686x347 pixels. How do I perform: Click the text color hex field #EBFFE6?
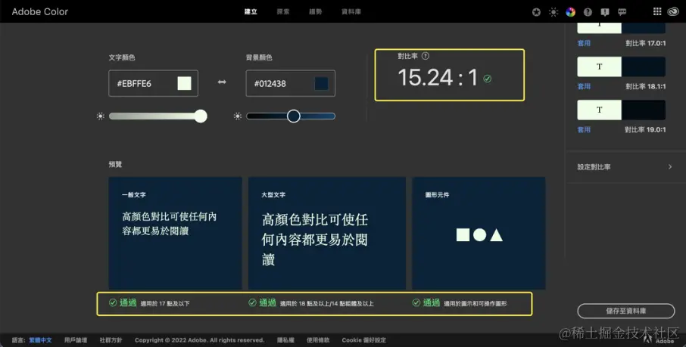click(x=153, y=83)
